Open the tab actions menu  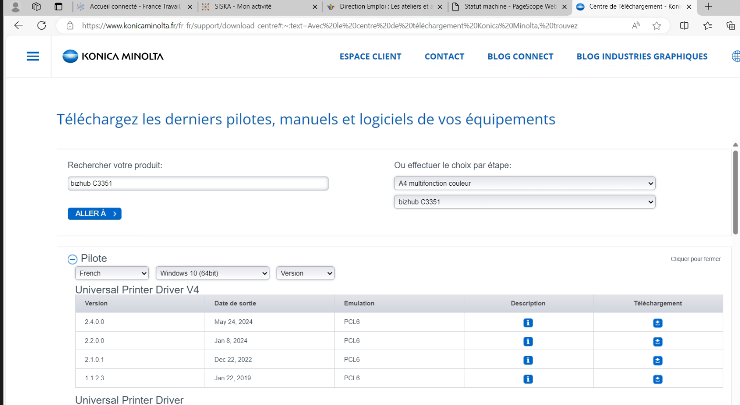(x=58, y=7)
